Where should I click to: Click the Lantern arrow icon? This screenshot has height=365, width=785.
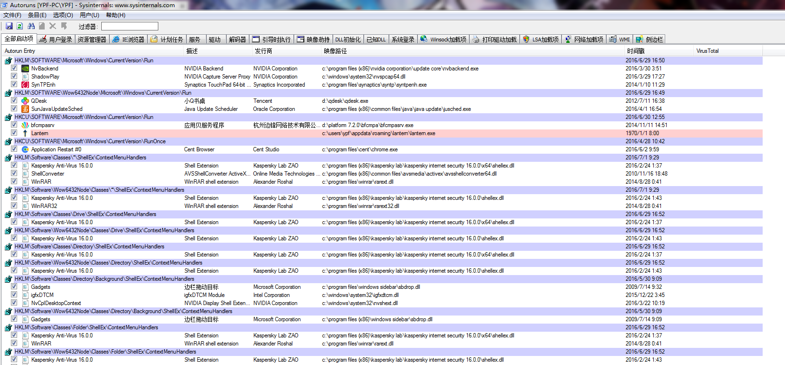tap(25, 133)
